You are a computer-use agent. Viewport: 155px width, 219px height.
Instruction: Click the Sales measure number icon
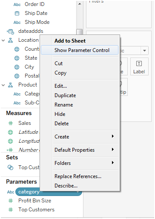point(11,123)
